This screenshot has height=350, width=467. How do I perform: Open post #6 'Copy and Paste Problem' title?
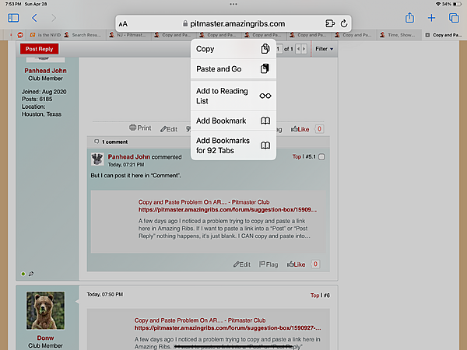pyautogui.click(x=200, y=320)
